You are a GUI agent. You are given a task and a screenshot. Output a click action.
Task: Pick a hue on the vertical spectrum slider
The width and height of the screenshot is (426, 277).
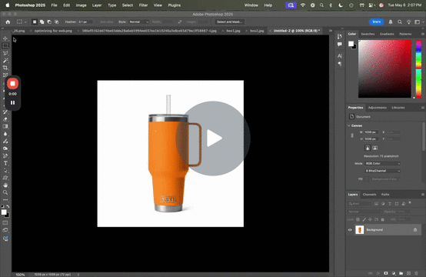(x=418, y=69)
